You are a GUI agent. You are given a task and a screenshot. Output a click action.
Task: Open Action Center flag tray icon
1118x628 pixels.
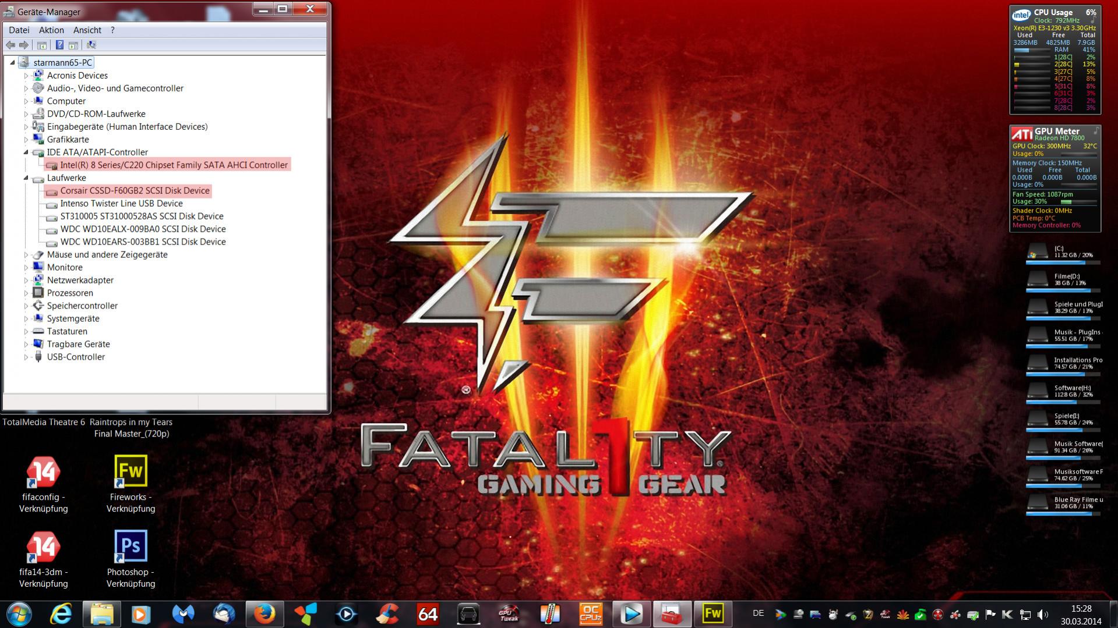click(990, 615)
